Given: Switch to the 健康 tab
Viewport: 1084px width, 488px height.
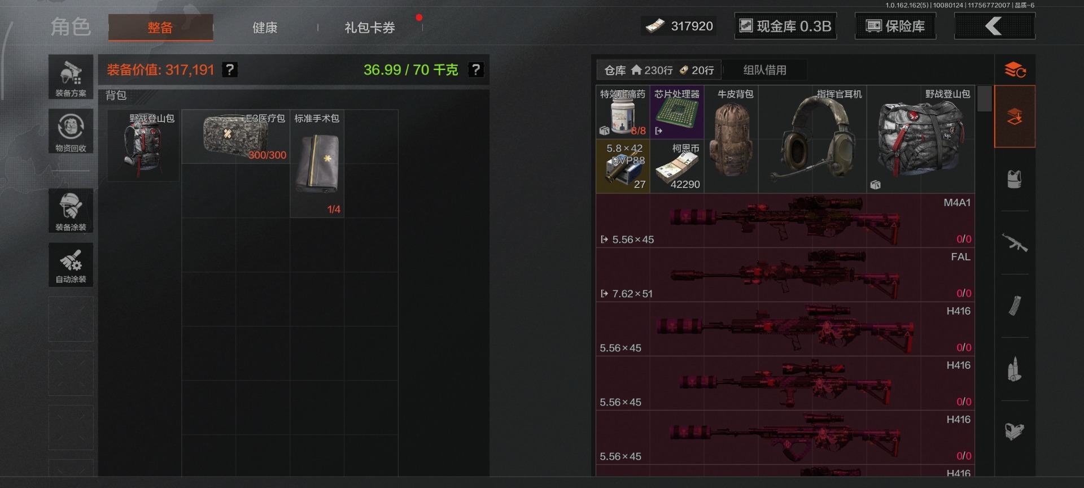Looking at the screenshot, I should pos(265,27).
